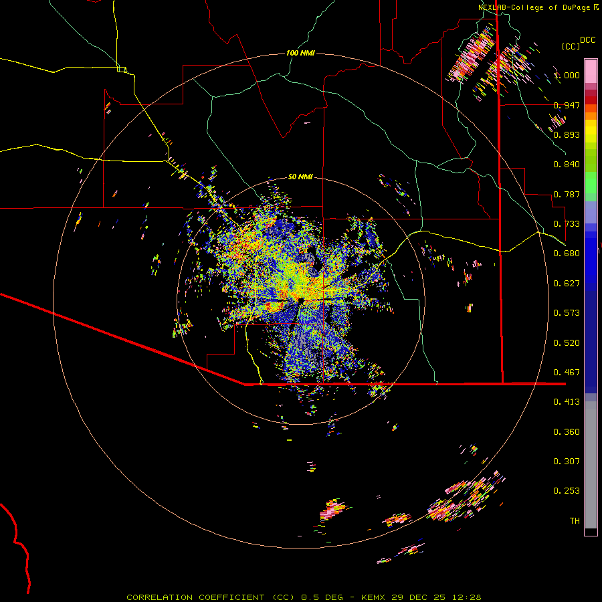Image resolution: width=602 pixels, height=602 pixels.
Task: Click the 0.680 legend value
Action: tap(567, 254)
